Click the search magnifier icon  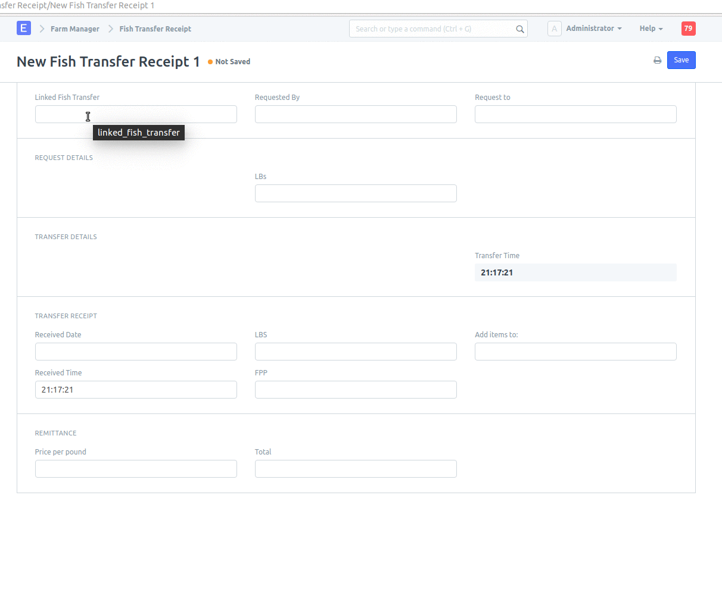pos(520,29)
